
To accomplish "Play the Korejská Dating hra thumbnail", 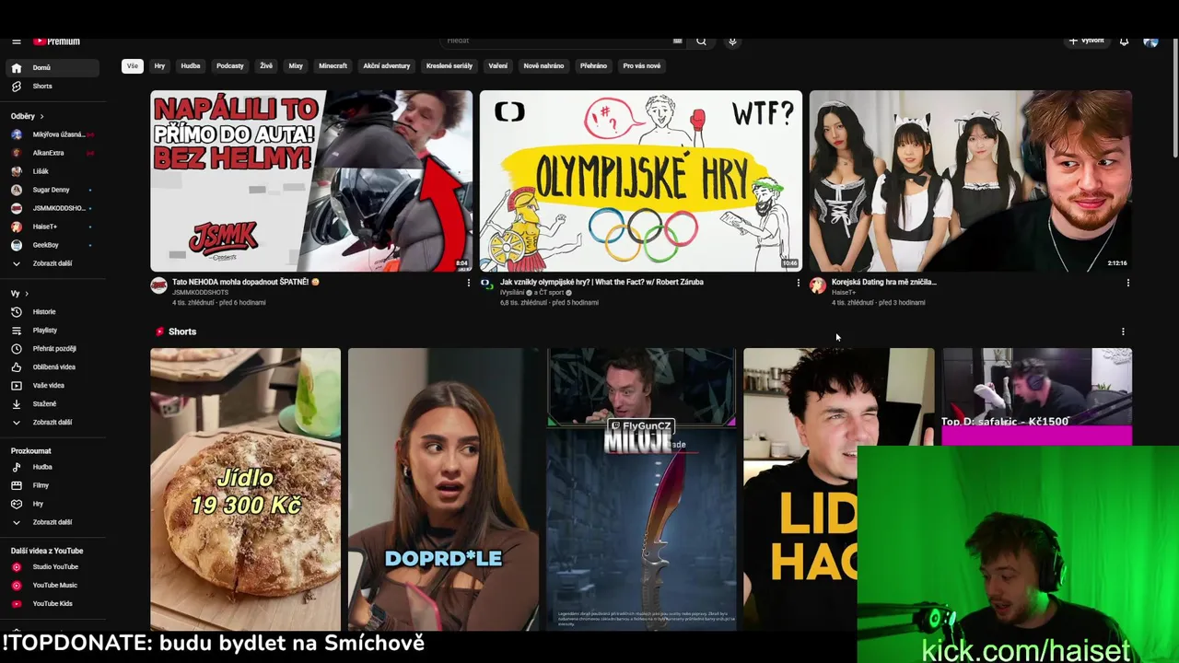I will pyautogui.click(x=971, y=180).
